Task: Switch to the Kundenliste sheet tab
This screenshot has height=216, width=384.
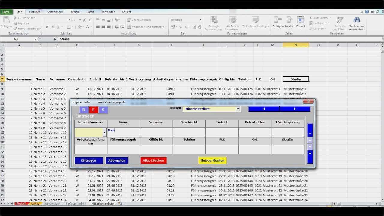Action: pos(52,204)
